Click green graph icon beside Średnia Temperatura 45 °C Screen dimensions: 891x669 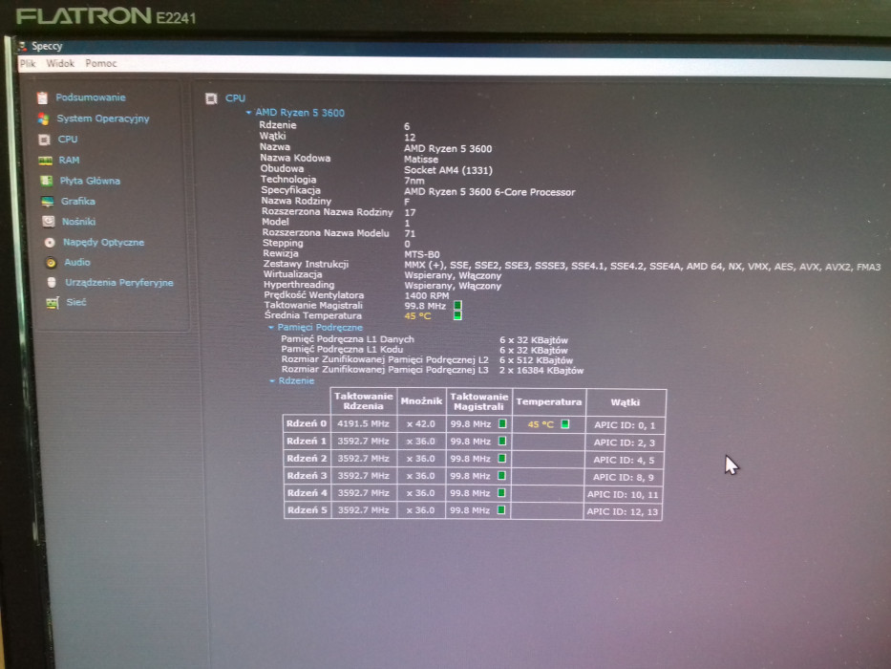click(457, 315)
